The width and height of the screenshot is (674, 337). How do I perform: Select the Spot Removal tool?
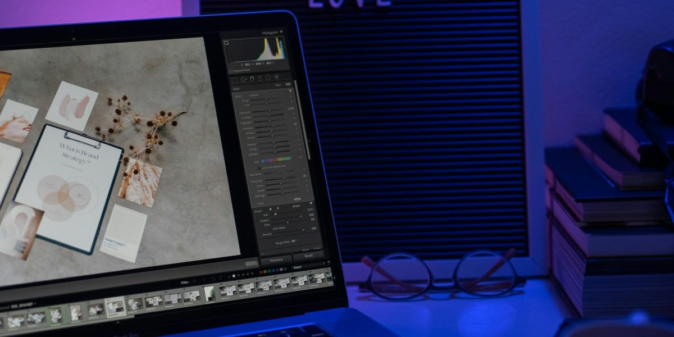[x=243, y=79]
